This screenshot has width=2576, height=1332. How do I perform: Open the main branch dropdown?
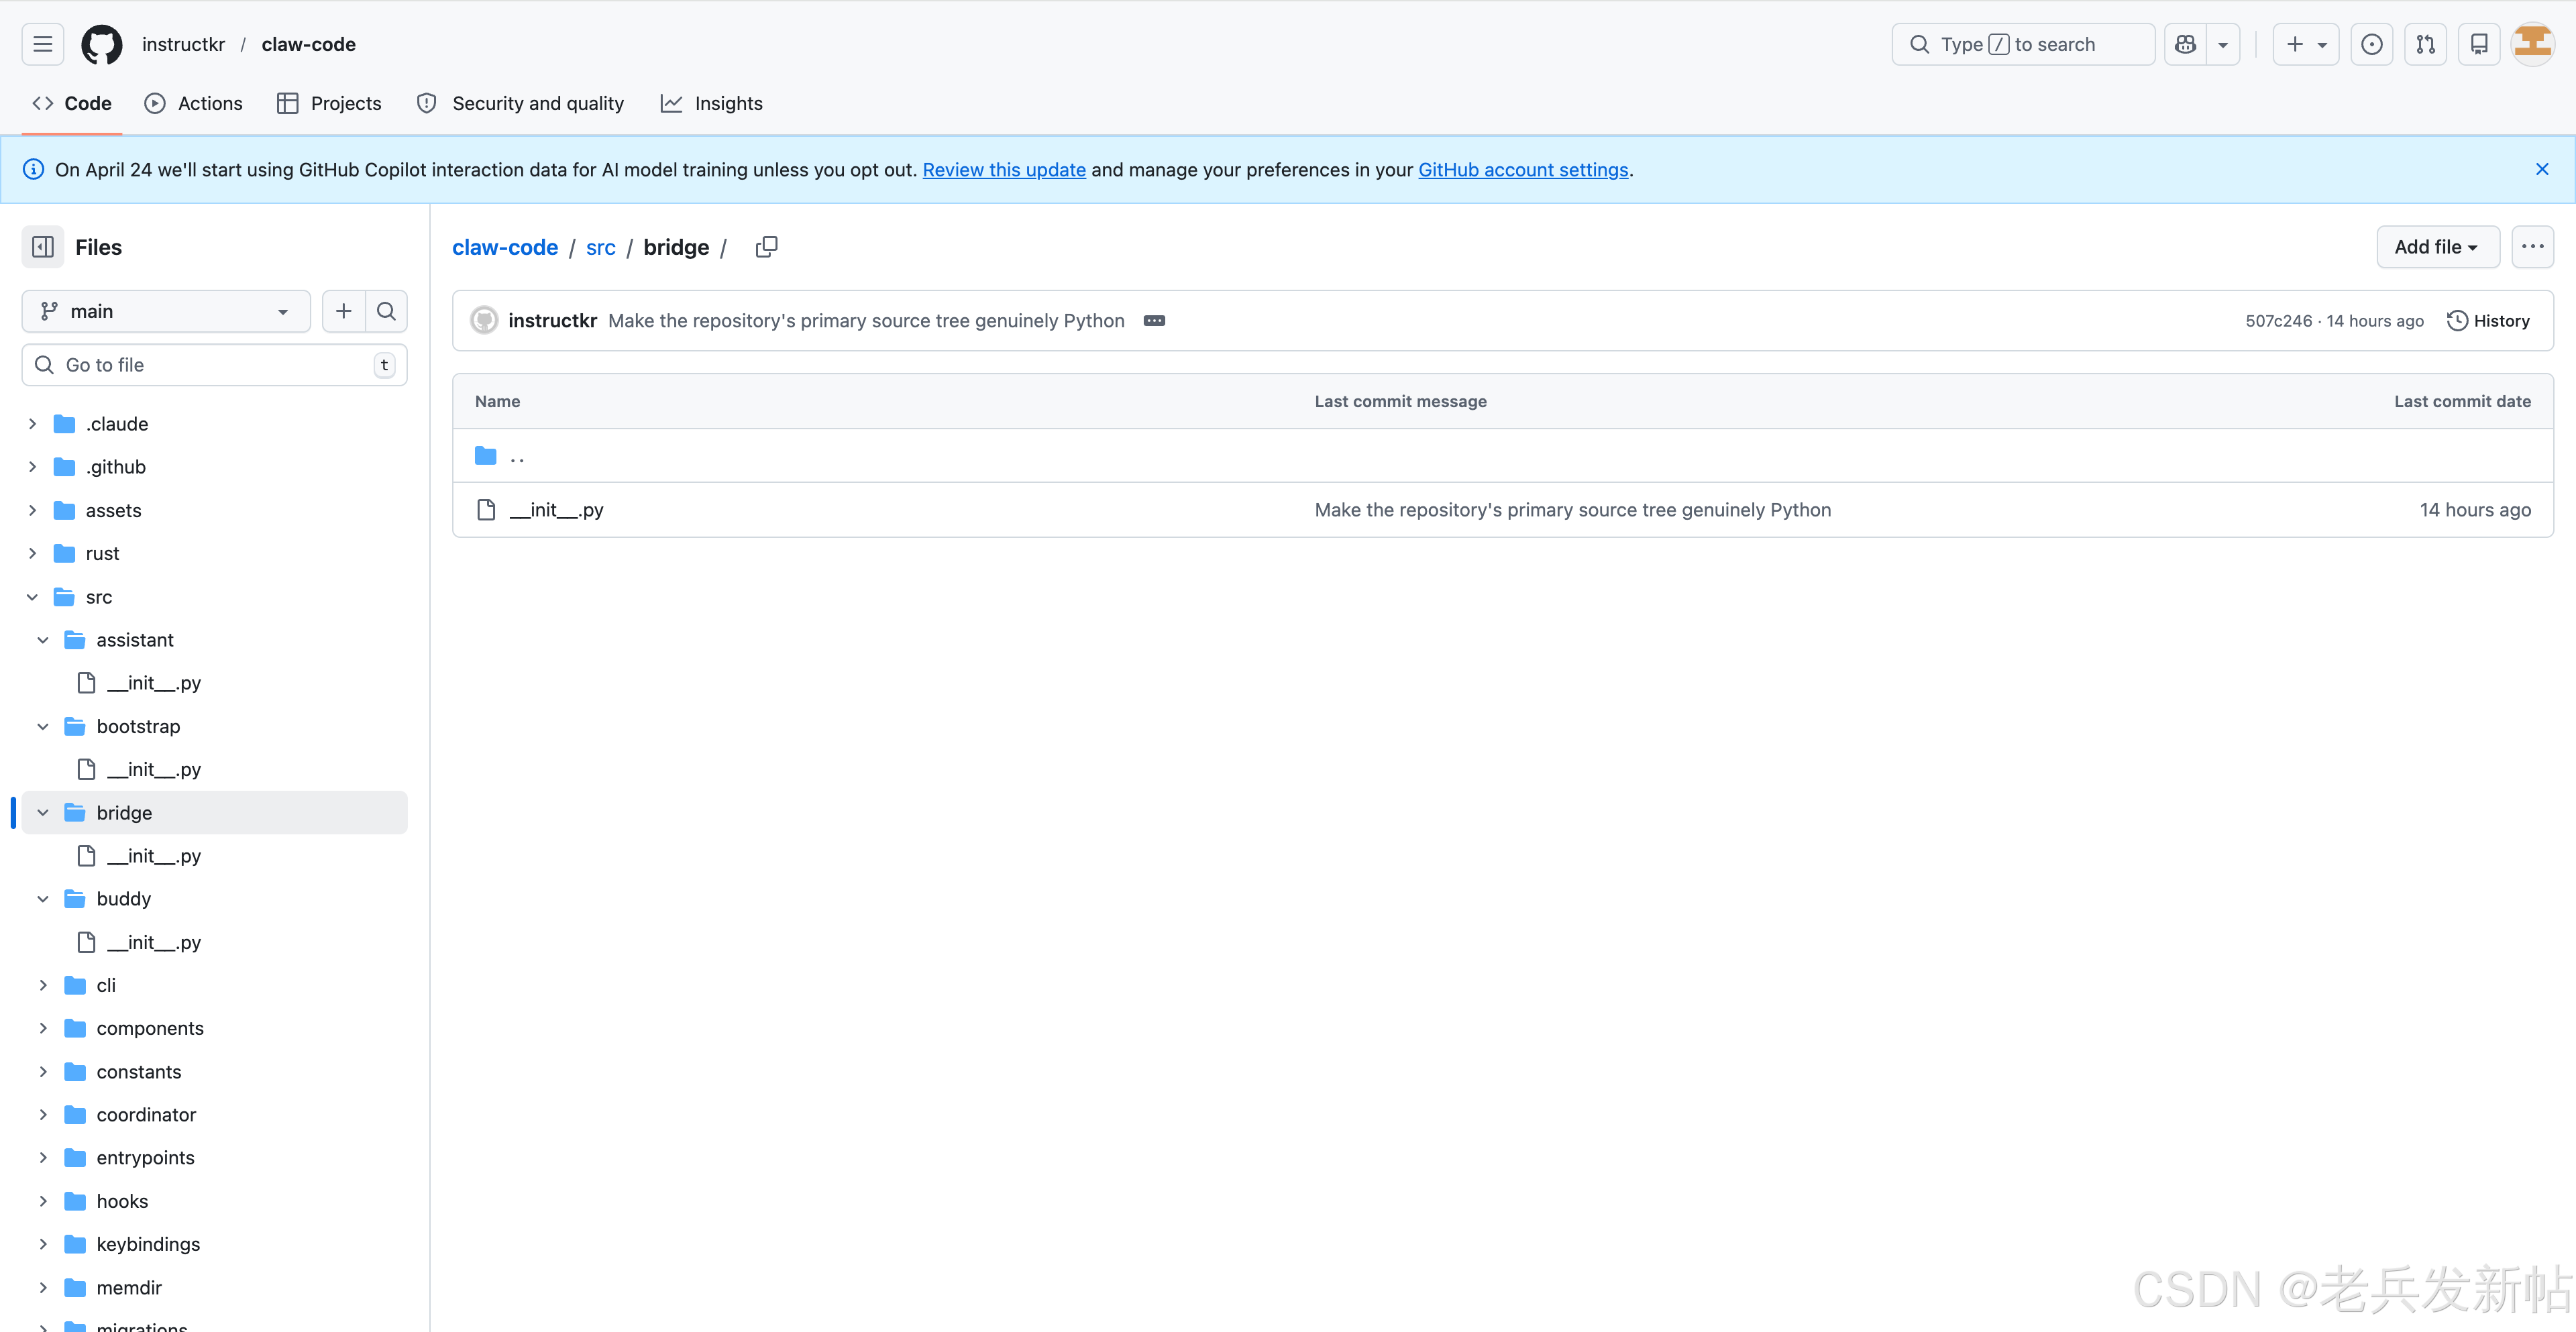tap(165, 311)
